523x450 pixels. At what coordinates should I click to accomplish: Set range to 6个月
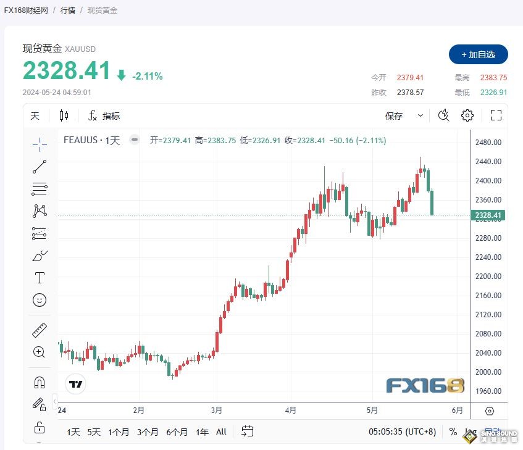(x=177, y=432)
